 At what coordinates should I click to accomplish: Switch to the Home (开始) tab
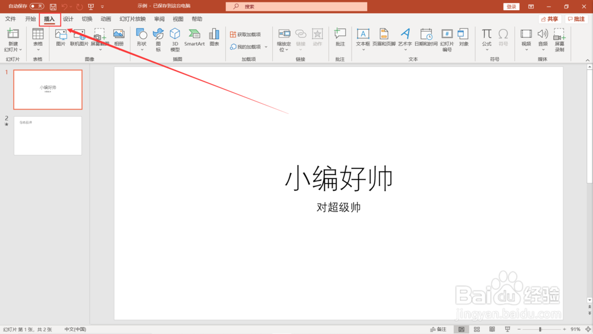tap(30, 19)
